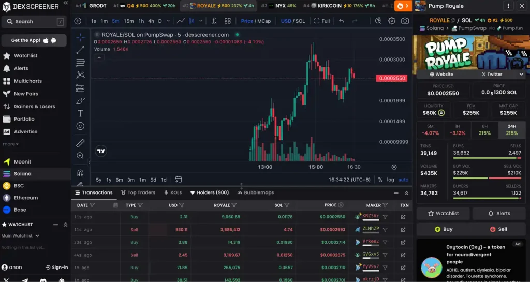Collapse the watchlist panel chevrons
This screenshot has width=530, height=282.
coord(66,225)
